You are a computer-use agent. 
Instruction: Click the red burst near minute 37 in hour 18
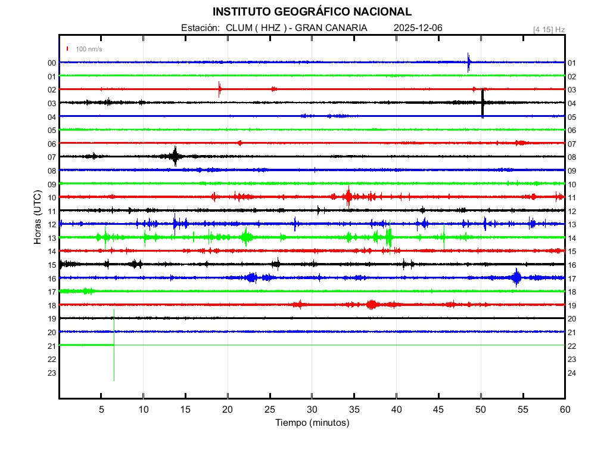(x=372, y=304)
